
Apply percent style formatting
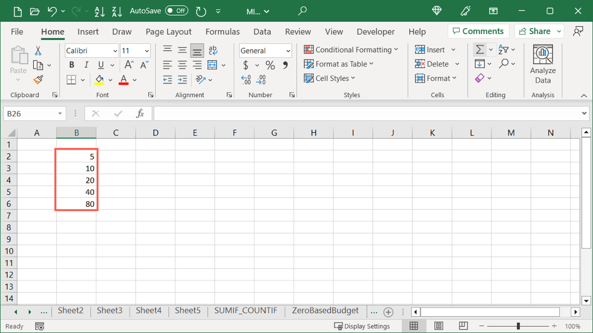(x=270, y=65)
